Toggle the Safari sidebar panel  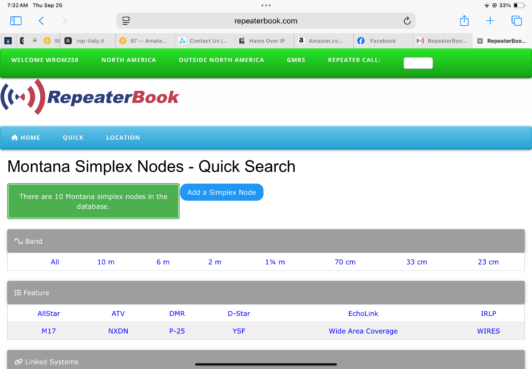(x=16, y=21)
